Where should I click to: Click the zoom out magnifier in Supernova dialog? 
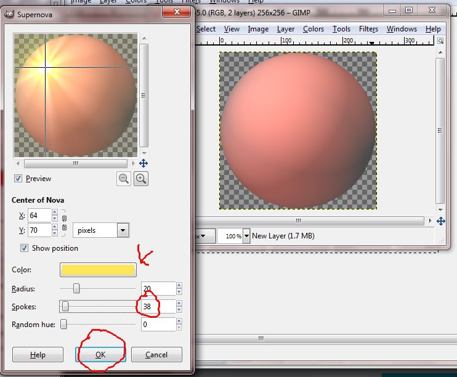124,179
